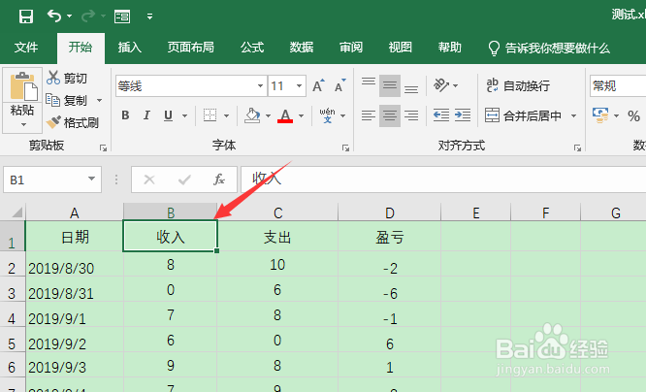Open the 合并后居中 dropdown arrow

click(x=573, y=115)
